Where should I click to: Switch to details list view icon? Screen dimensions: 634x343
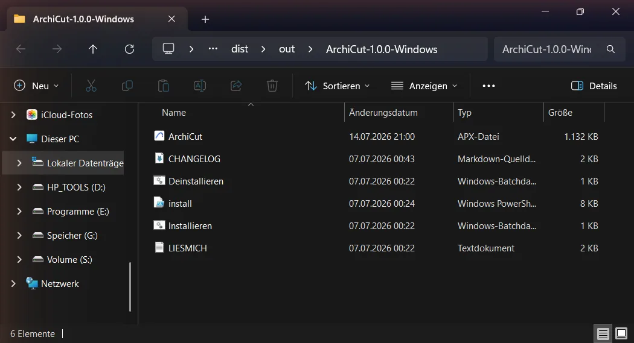pos(603,334)
